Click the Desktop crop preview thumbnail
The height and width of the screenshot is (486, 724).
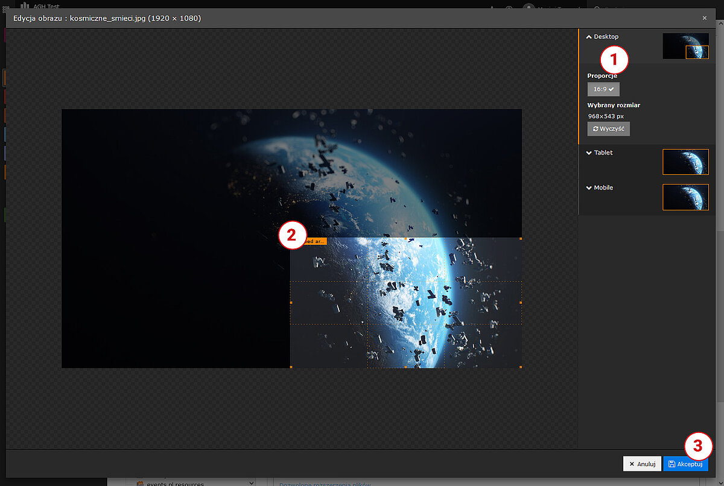coord(685,46)
